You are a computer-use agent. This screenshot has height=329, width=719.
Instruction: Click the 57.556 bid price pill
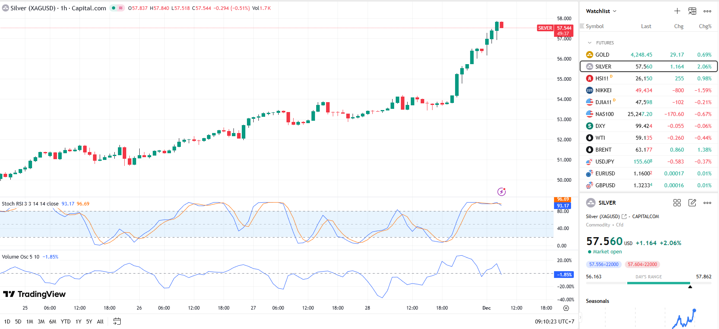click(x=603, y=264)
